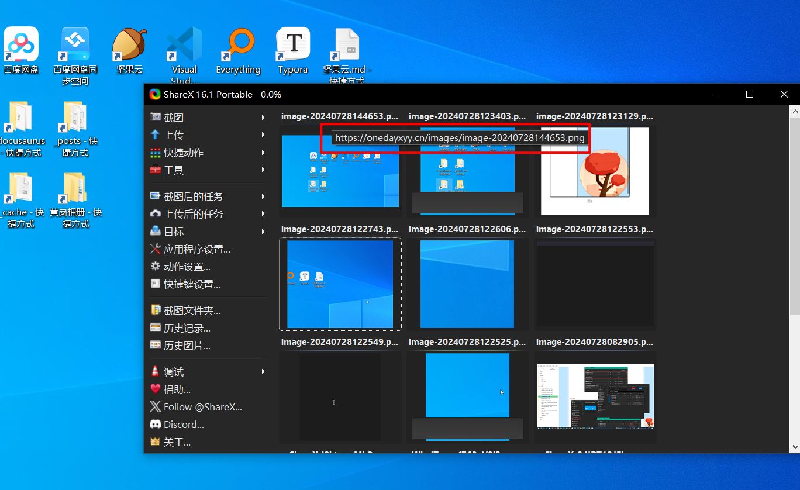
Task: Open Everything desktop shortcut
Action: coord(238,50)
